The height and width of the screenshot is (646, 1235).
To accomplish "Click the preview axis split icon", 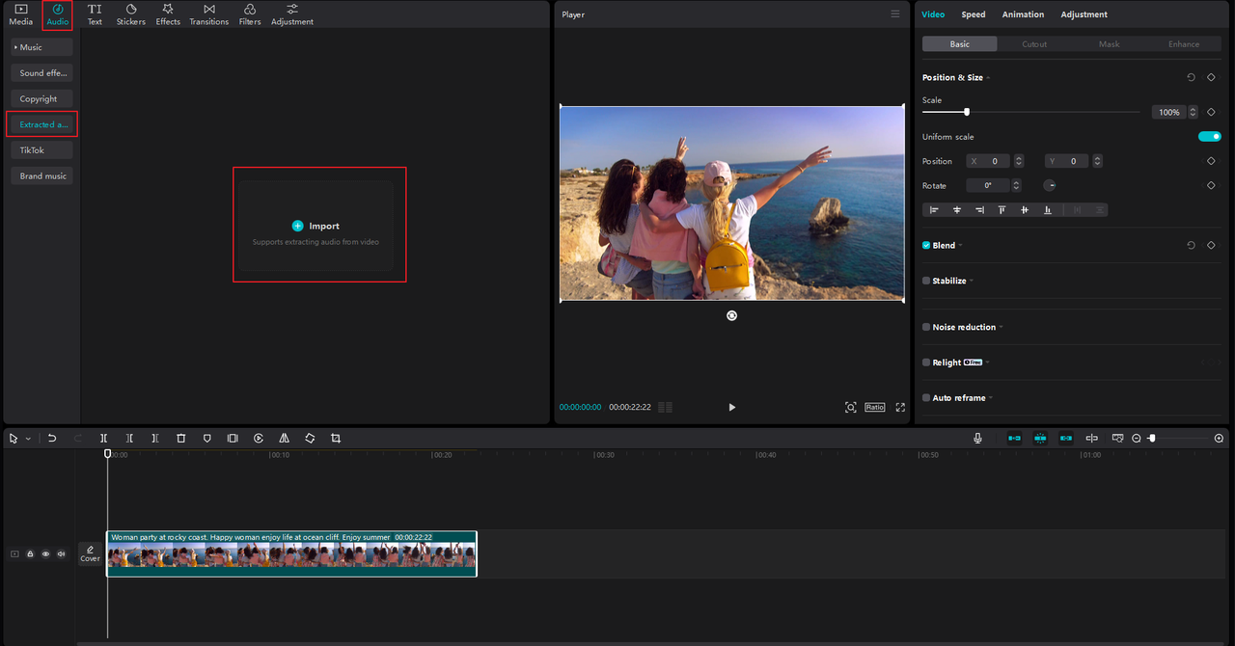I will [x=1091, y=438].
